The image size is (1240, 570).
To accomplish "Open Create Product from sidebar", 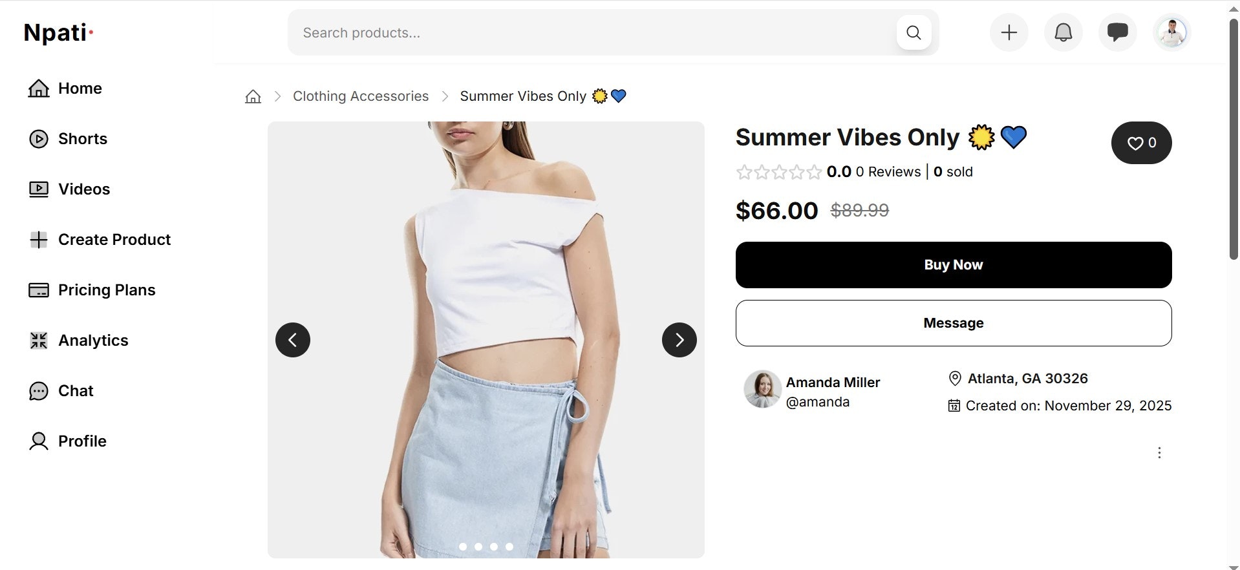I will [x=114, y=239].
